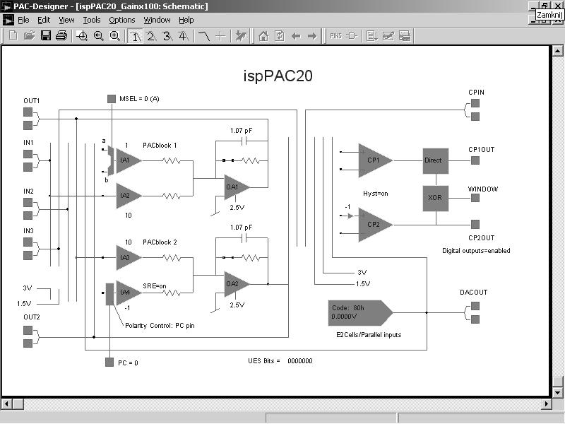Click the IA4 amplifier triangle

coord(129,293)
